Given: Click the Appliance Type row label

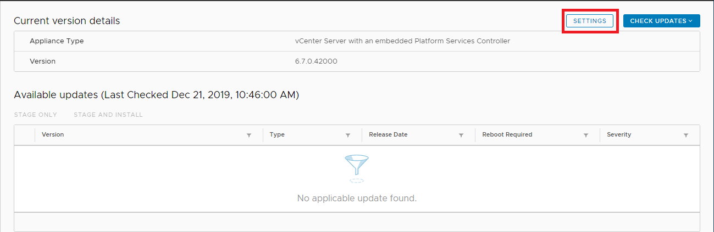Looking at the screenshot, I should click(x=57, y=41).
